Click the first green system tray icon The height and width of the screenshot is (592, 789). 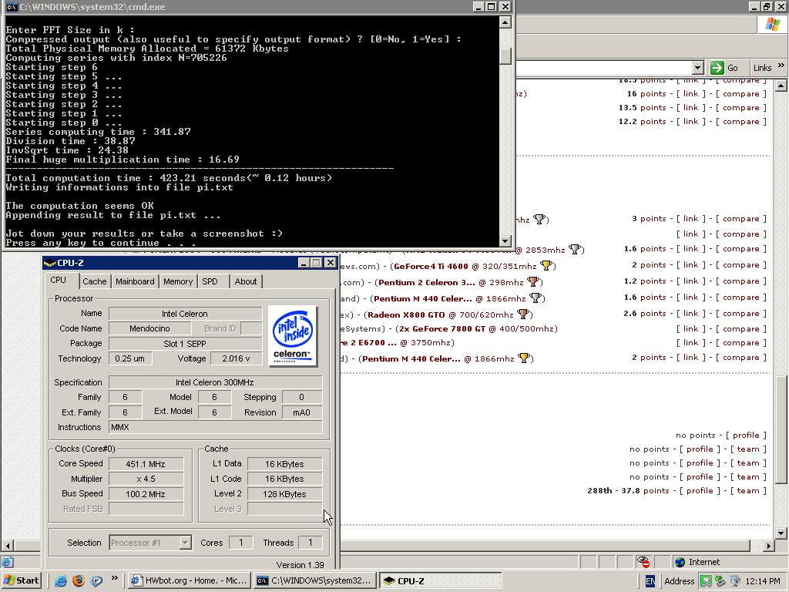point(706,581)
